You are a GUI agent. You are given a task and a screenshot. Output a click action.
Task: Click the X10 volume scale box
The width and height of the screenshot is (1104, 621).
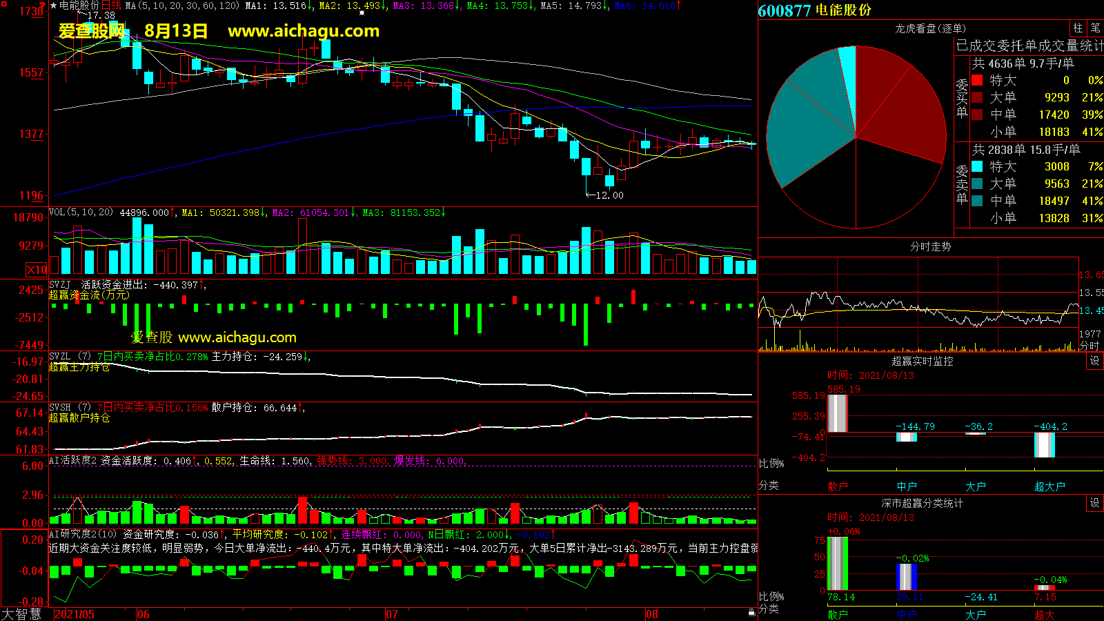(37, 270)
